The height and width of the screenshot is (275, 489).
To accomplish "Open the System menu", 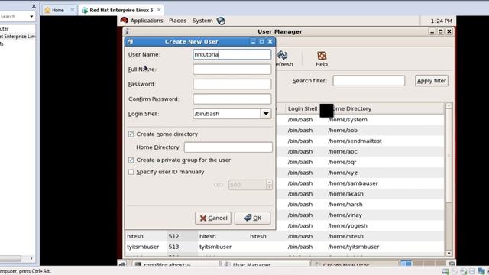I will 202,21.
